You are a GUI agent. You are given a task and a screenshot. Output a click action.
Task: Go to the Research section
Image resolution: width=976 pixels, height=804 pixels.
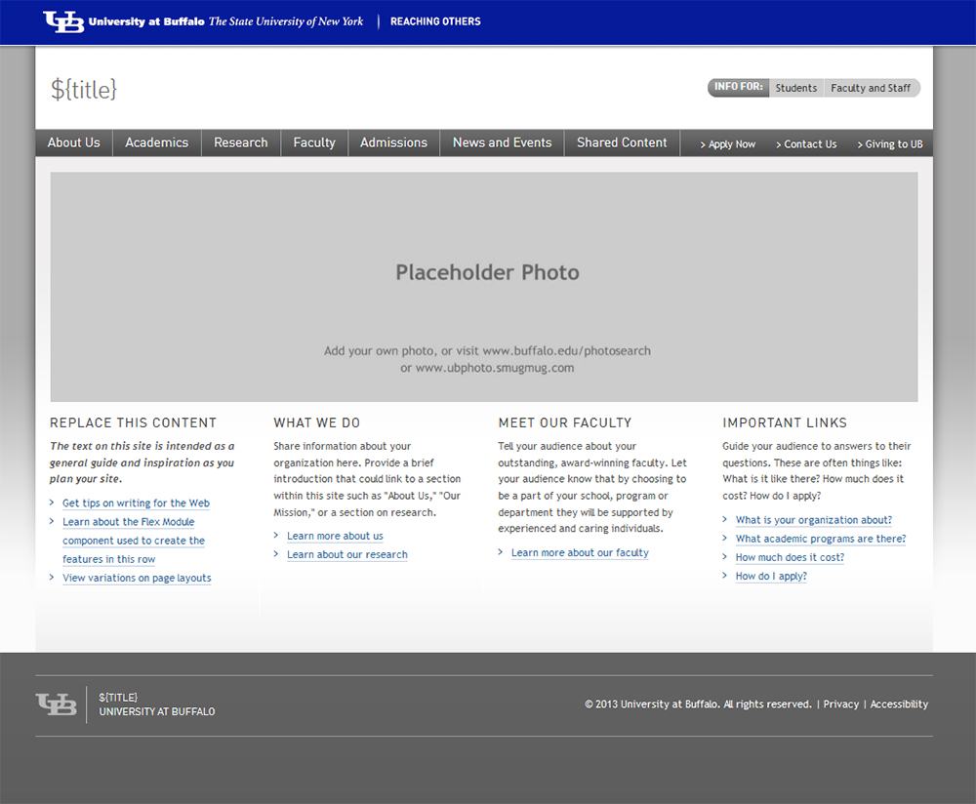(241, 142)
